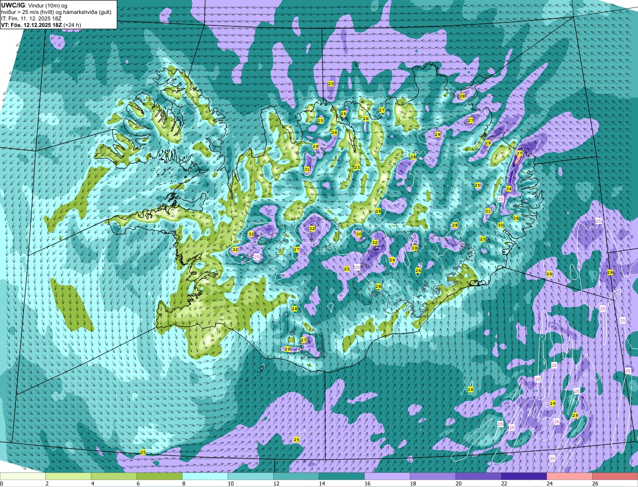Click the title line 'UWC/IG: Vindur (10m) og'
638x487 pixels.
tap(34, 5)
